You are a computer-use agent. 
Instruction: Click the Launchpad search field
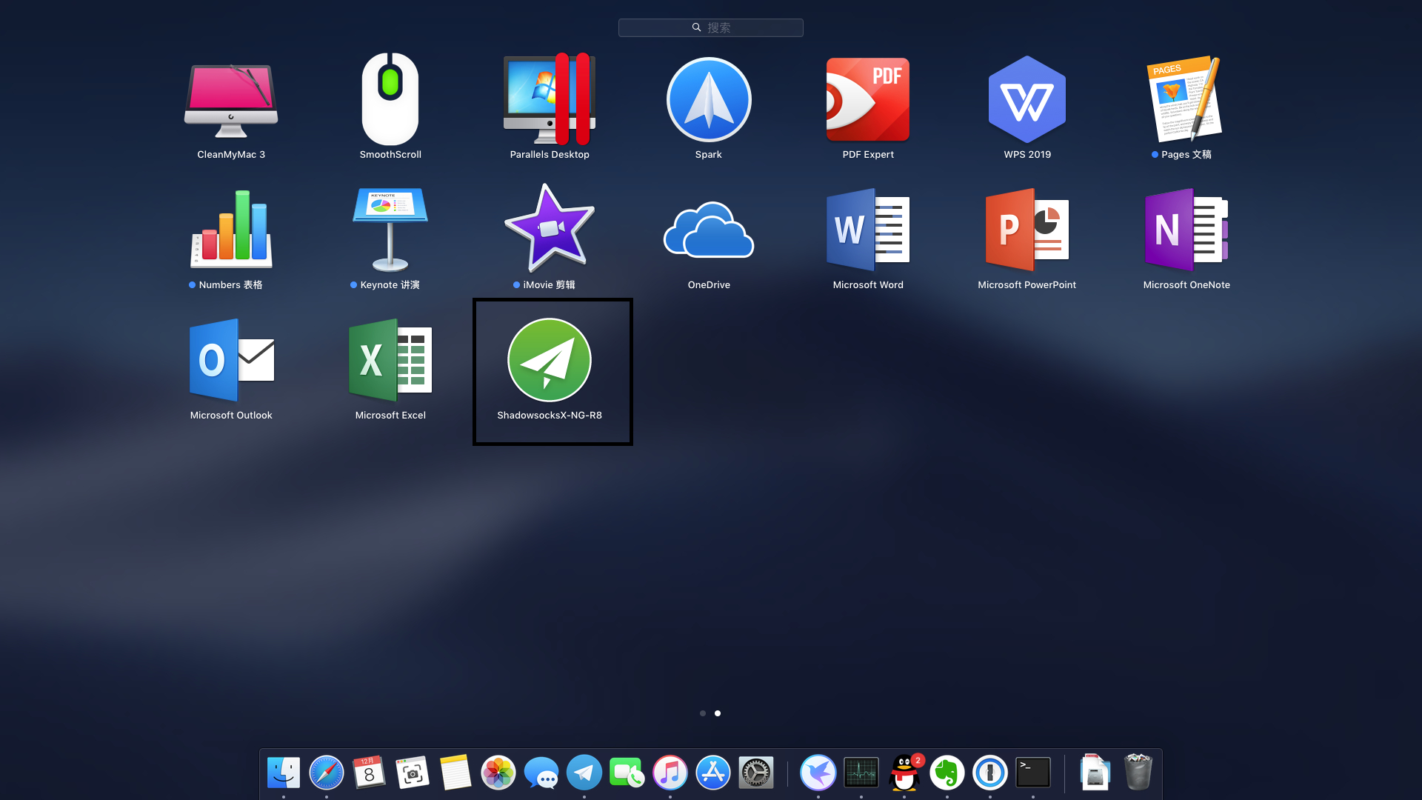(711, 27)
